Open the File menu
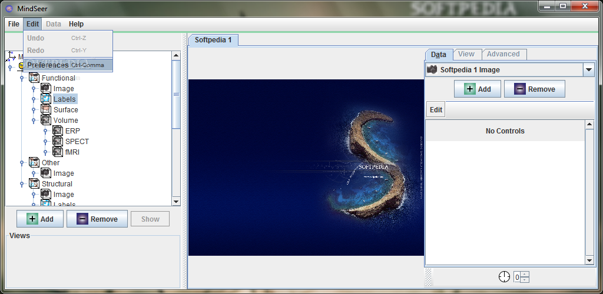The image size is (603, 294). (x=14, y=24)
